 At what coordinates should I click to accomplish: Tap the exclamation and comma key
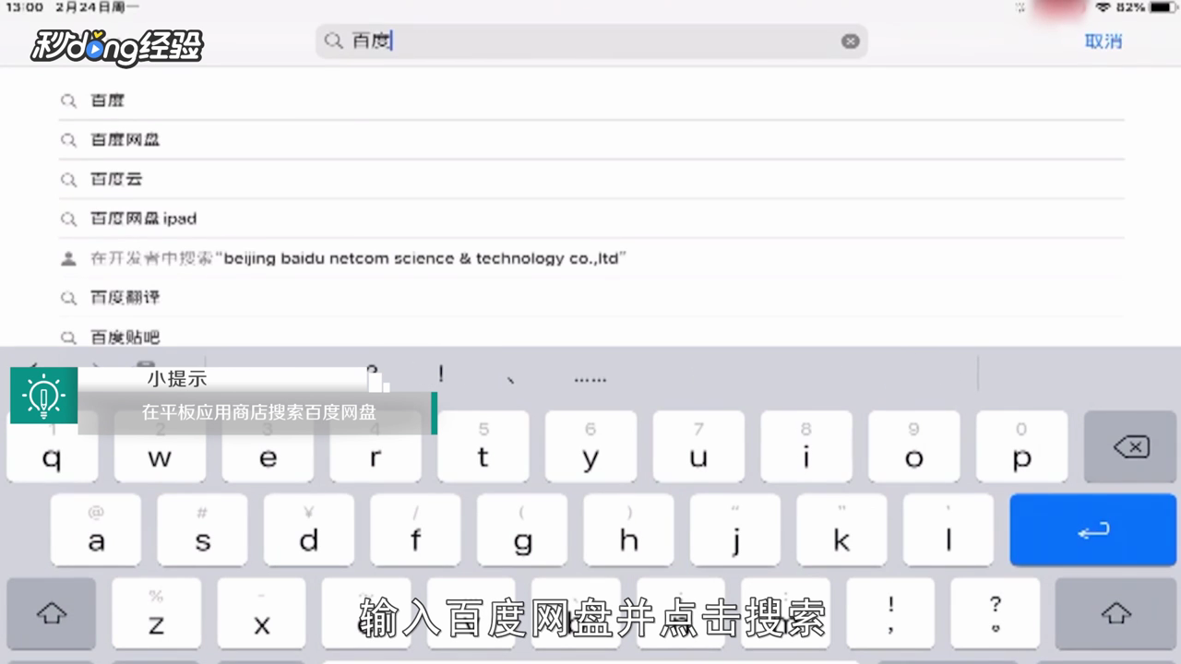coord(891,613)
